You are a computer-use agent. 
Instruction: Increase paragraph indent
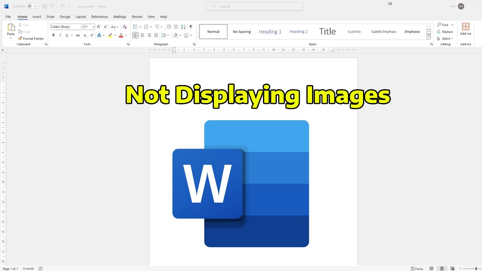176,27
